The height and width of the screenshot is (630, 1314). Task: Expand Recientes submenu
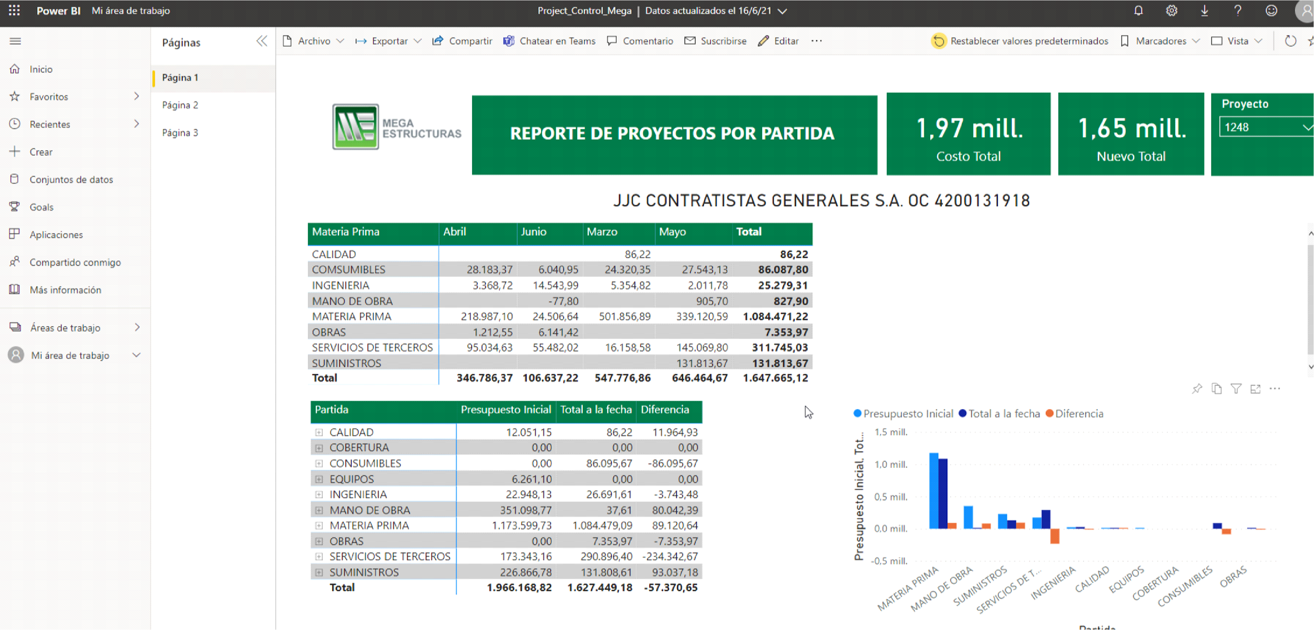tap(136, 123)
